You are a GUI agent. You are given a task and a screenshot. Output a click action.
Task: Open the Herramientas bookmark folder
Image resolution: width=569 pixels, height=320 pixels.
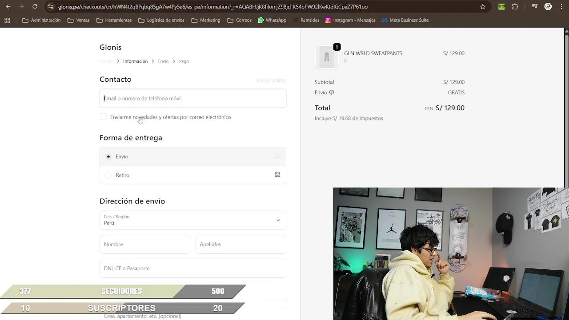(114, 20)
